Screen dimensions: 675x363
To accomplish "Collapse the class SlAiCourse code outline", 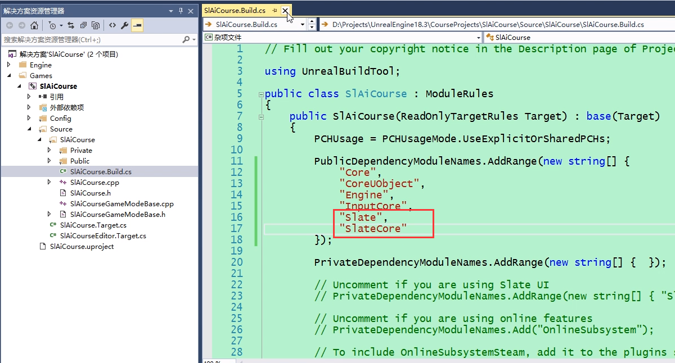I will pyautogui.click(x=260, y=94).
